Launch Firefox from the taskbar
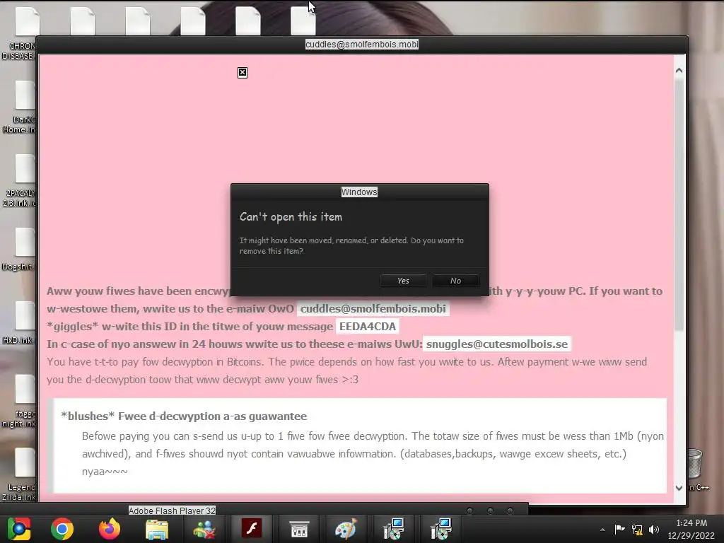The height and width of the screenshot is (543, 724). point(110,529)
